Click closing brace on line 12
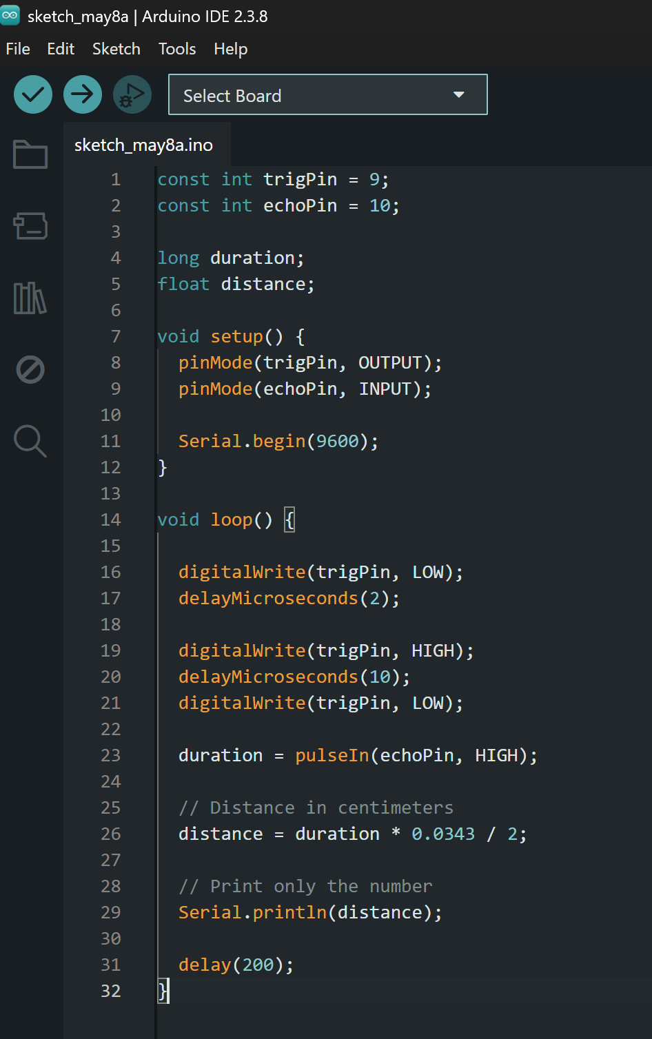This screenshot has height=1039, width=652. point(163,468)
